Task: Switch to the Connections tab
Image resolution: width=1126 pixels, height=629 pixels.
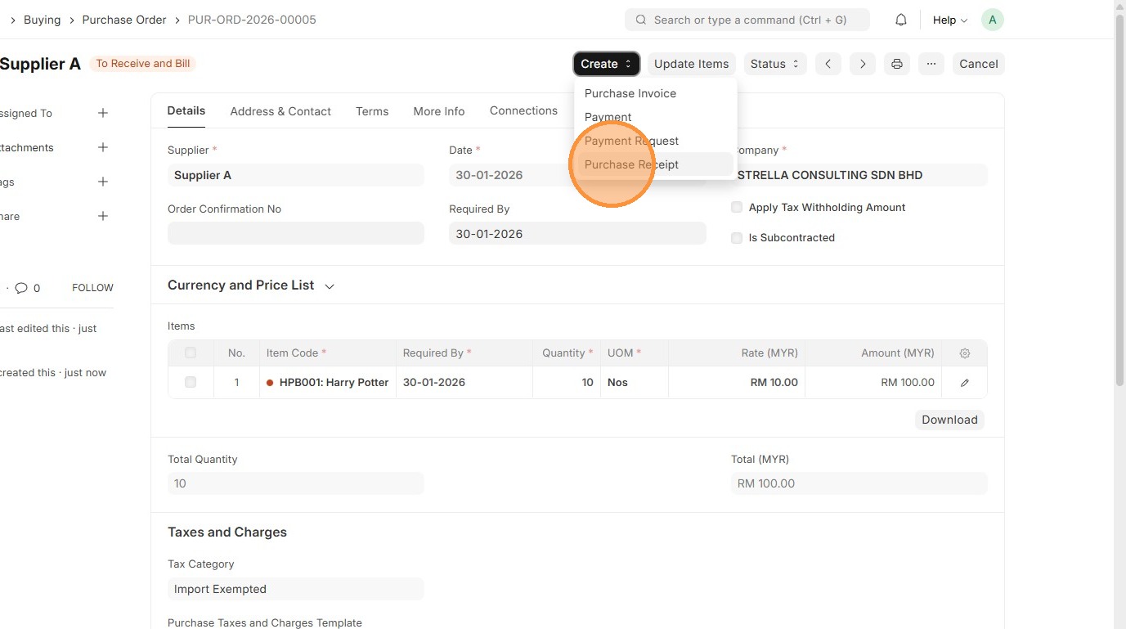Action: [x=523, y=110]
